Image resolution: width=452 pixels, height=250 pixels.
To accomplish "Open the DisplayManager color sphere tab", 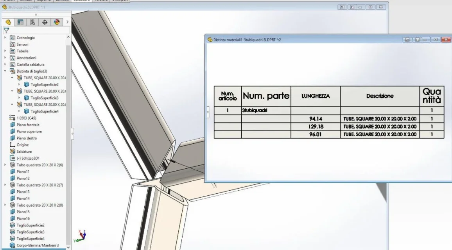I will [57, 22].
